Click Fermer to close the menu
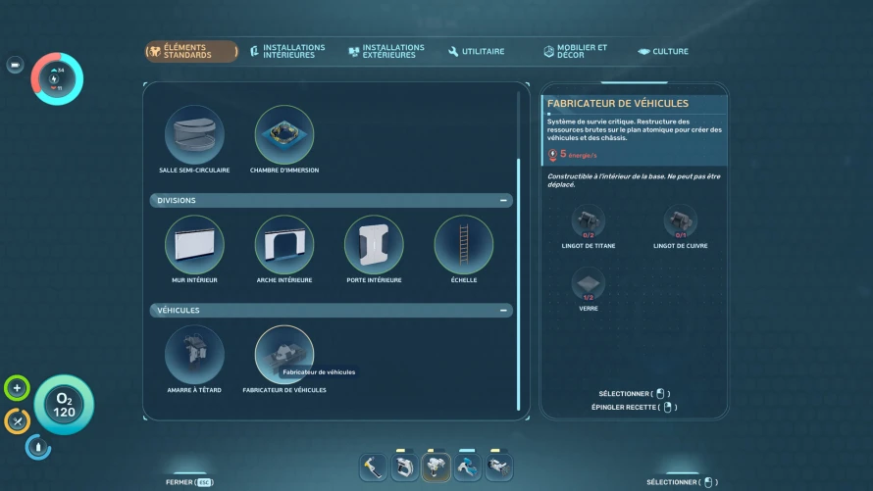This screenshot has width=873, height=491. click(189, 482)
